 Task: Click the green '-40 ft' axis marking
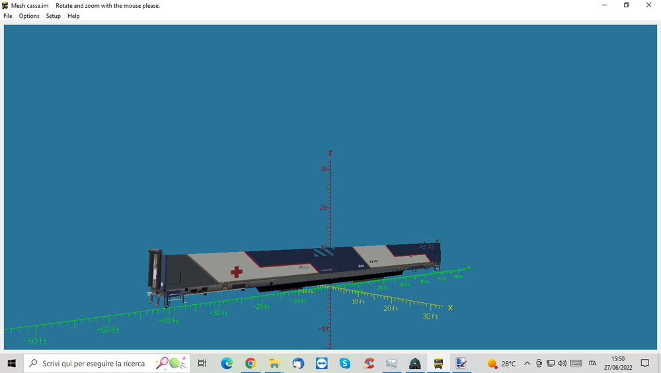[x=169, y=321]
